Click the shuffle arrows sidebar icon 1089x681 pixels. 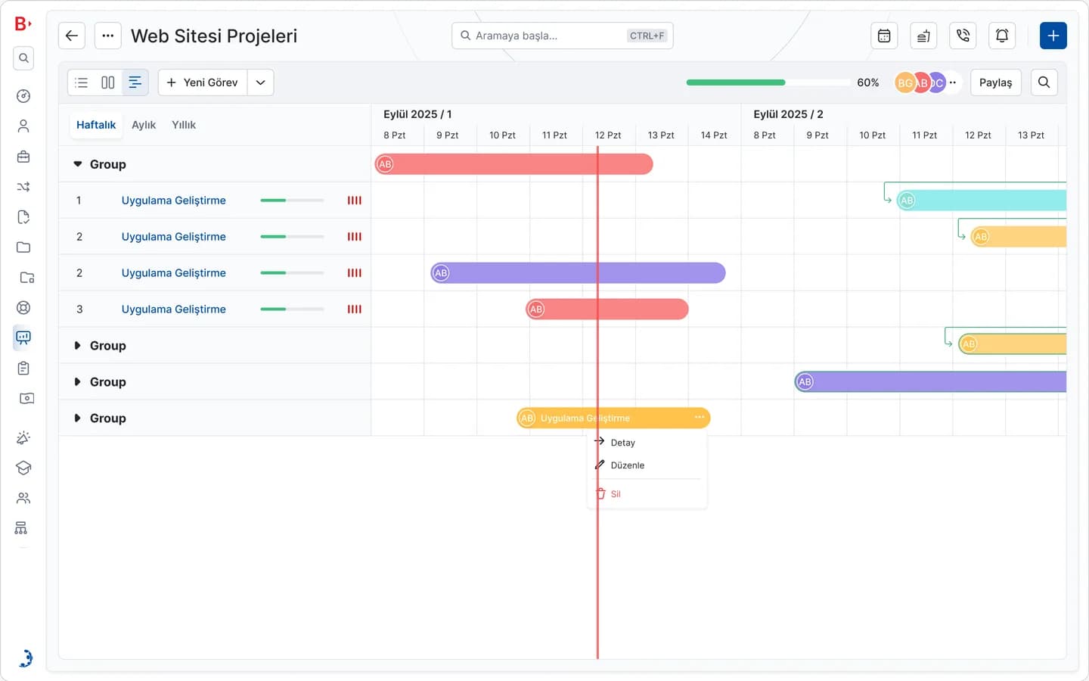pyautogui.click(x=23, y=187)
